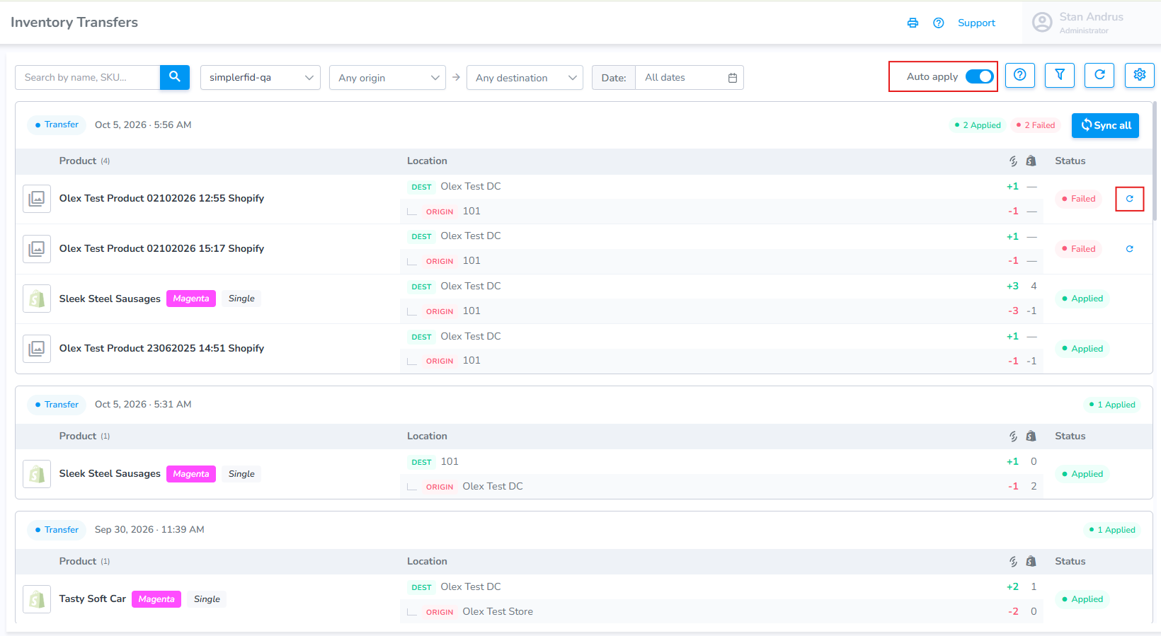The image size is (1161, 636).
Task: Click the 2 Applied badge
Action: [x=978, y=125]
